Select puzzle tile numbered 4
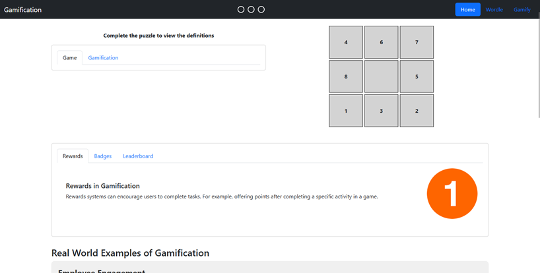540x273 pixels. (346, 42)
